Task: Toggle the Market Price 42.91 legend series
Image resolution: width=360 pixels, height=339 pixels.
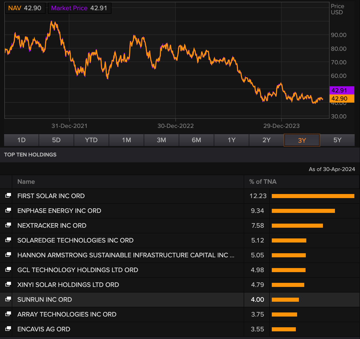Action: (x=80, y=8)
